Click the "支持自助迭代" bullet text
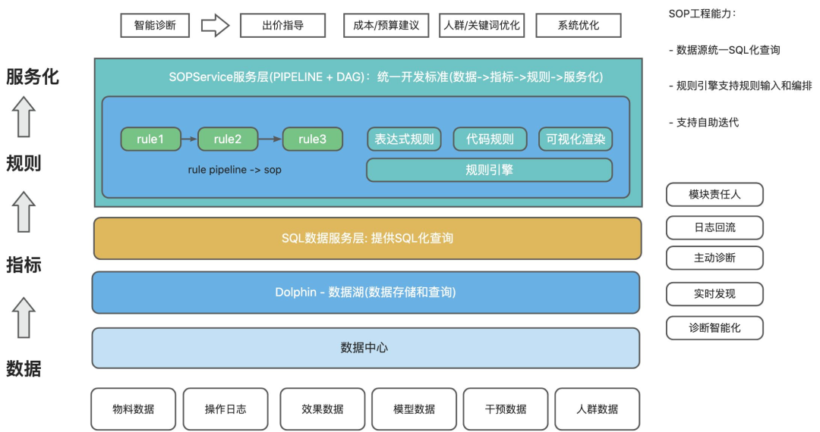Viewport: 820px width, 432px height. pyautogui.click(x=708, y=122)
